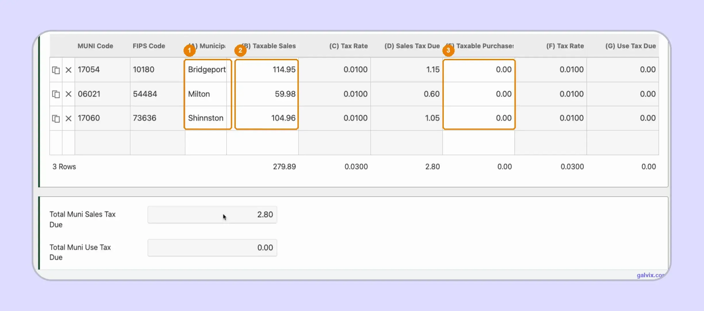704x311 pixels.
Task: Delete the Shinnston row with the X icon
Action: pyautogui.click(x=68, y=118)
